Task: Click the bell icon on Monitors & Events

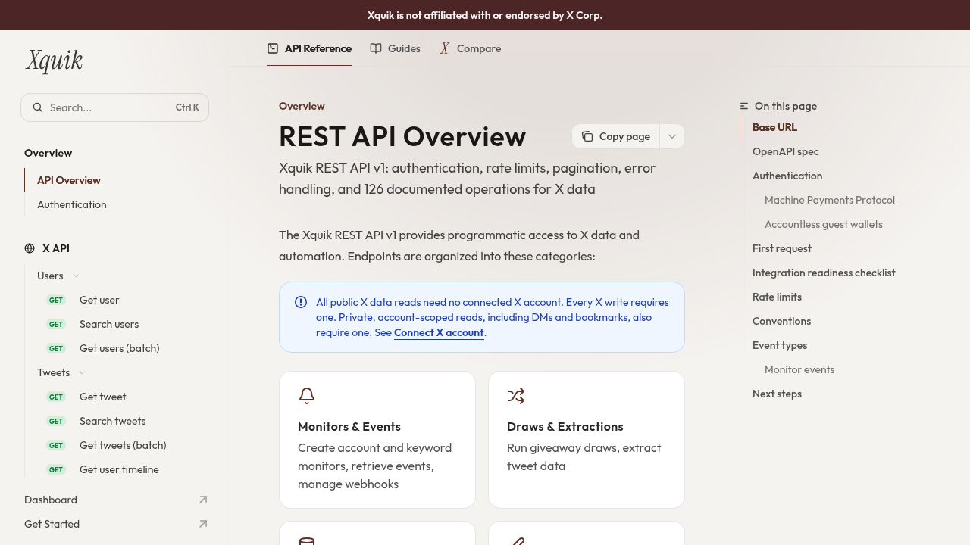Action: pos(307,396)
